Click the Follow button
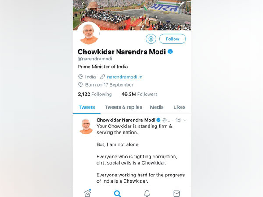 click(172, 39)
